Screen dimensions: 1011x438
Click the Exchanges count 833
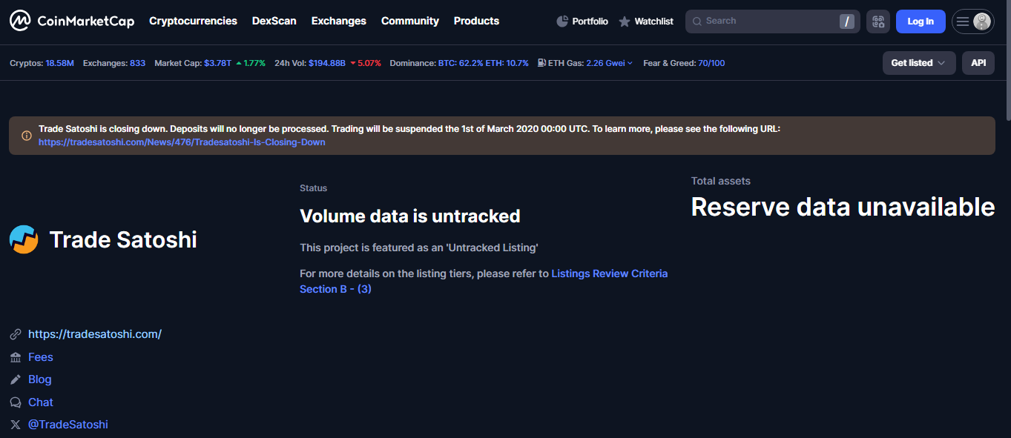tap(138, 63)
